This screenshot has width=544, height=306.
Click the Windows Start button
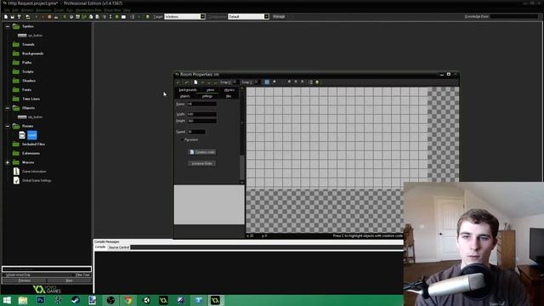pyautogui.click(x=7, y=300)
